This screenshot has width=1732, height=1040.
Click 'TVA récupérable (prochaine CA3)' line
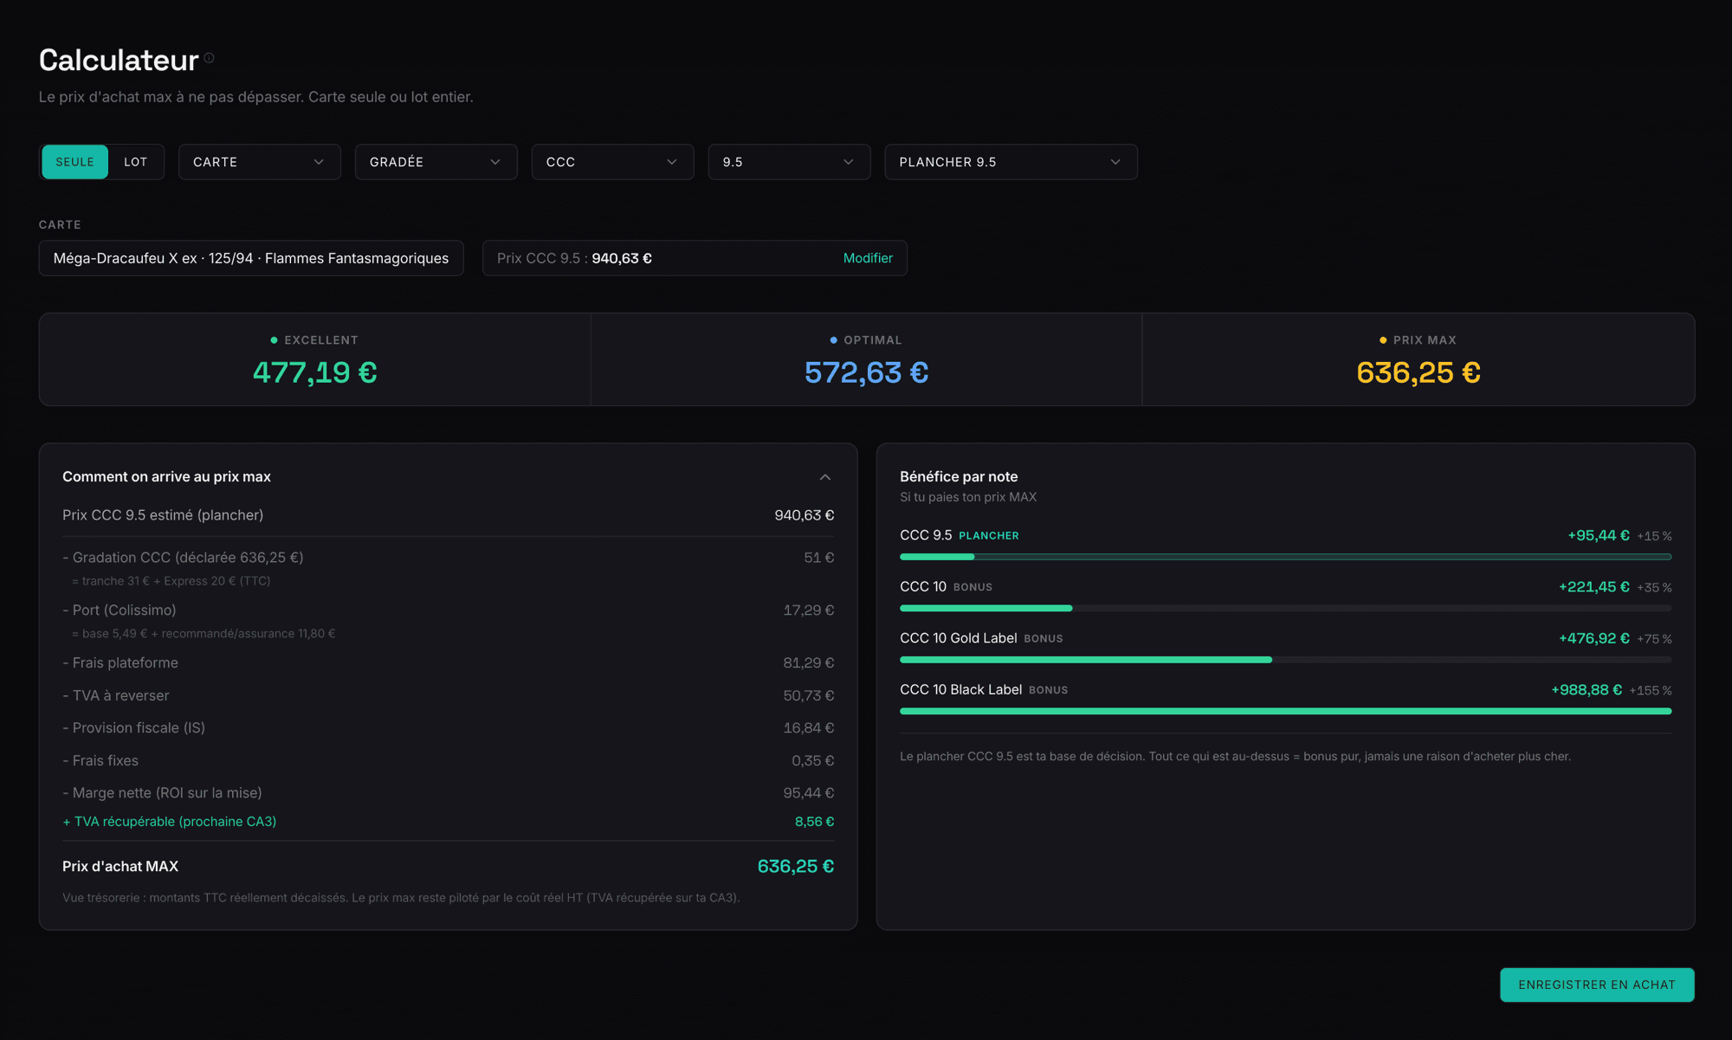(x=448, y=822)
